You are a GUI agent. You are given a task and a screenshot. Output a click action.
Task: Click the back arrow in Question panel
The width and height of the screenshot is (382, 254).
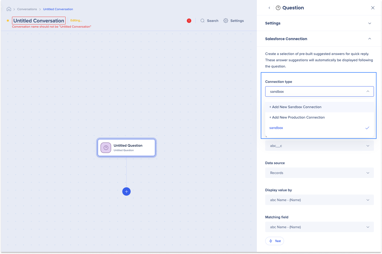(x=269, y=8)
